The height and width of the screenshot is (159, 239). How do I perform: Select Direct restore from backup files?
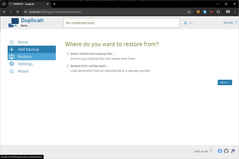pos(68,54)
